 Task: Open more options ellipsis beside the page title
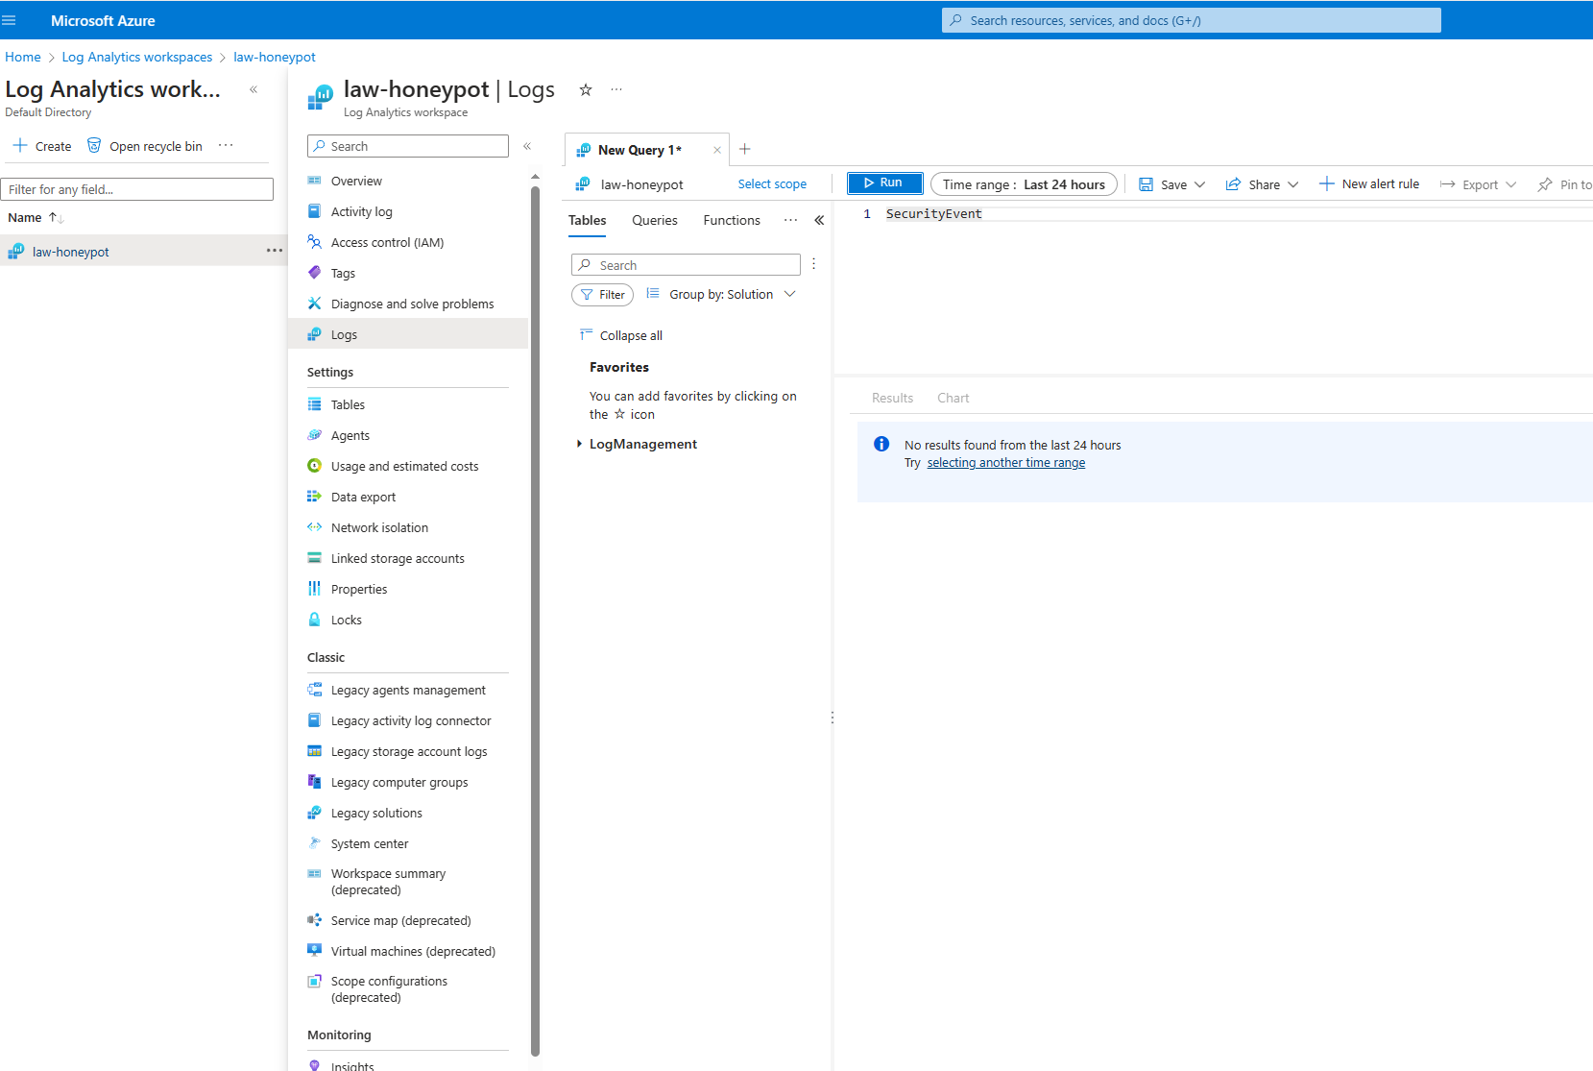click(x=616, y=89)
